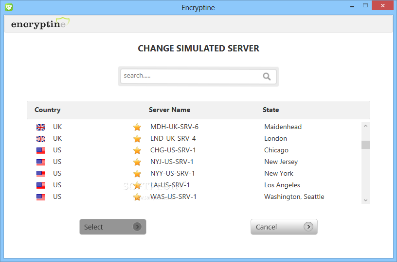This screenshot has height=262, width=397.
Task: Click the arrow icon on Cancel button
Action: [x=308, y=227]
